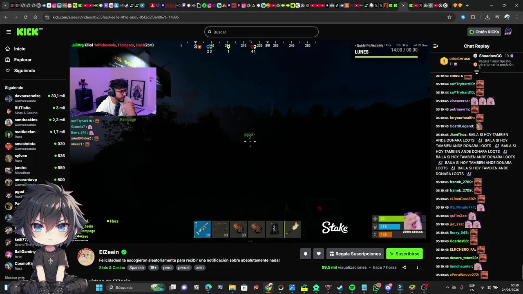Focus the Buscar search field
The width and height of the screenshot is (523, 294).
tap(261, 32)
